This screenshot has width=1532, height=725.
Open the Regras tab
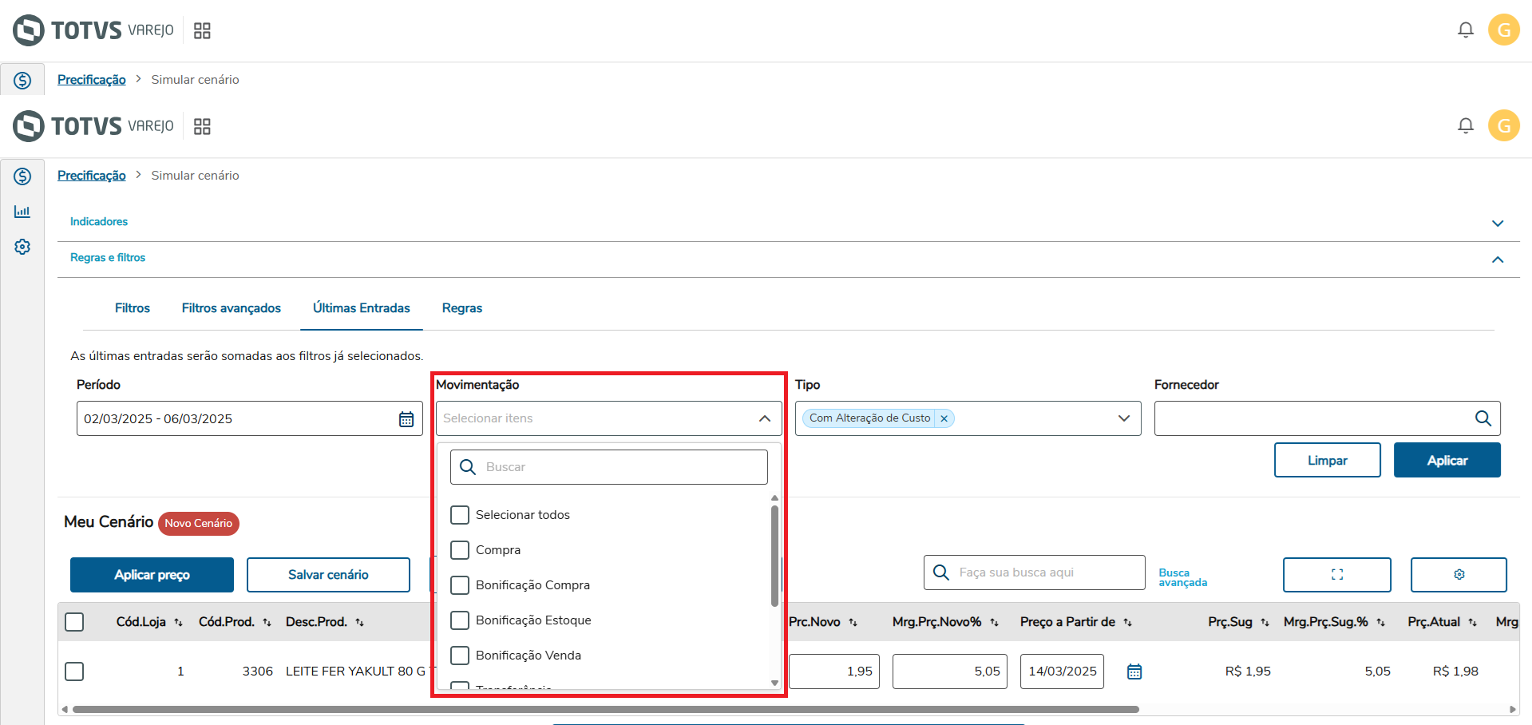point(462,308)
